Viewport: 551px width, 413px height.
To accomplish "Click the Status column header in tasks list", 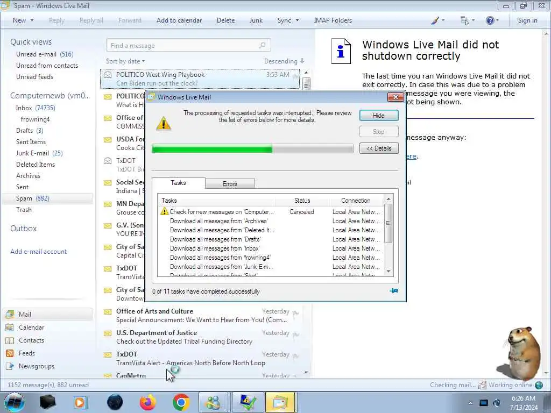I will 302,201.
